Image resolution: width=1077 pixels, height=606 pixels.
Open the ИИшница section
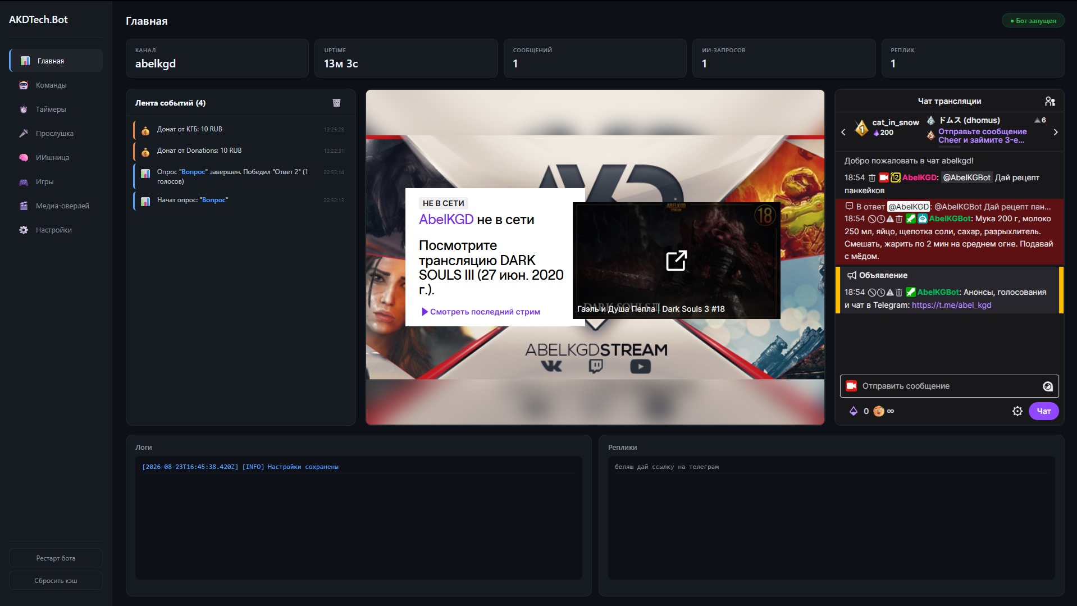point(56,157)
